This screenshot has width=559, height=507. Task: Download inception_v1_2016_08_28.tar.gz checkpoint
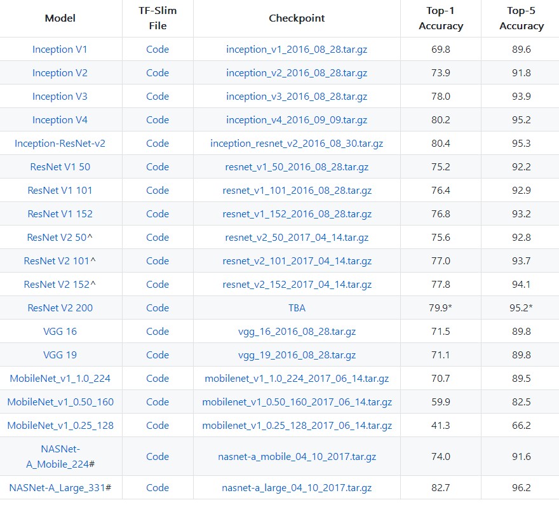click(297, 49)
